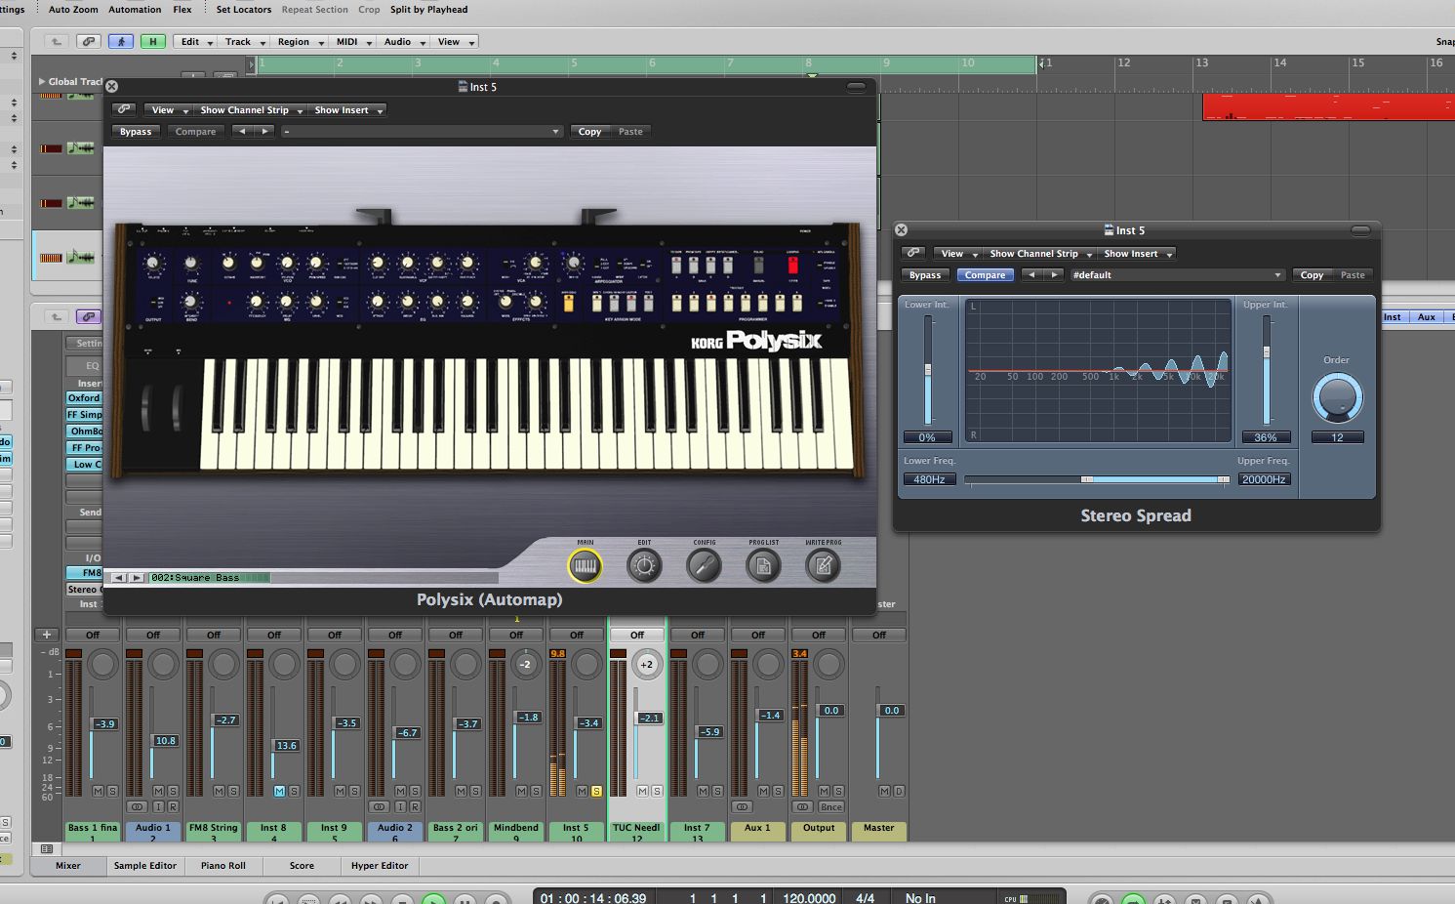
Task: Record-enable the Audio 2 channel
Action: 415,807
